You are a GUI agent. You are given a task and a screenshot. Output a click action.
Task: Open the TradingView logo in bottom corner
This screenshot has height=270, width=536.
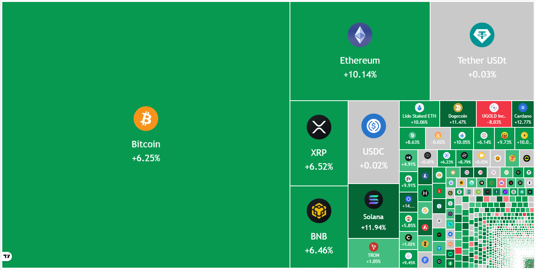tap(7, 256)
